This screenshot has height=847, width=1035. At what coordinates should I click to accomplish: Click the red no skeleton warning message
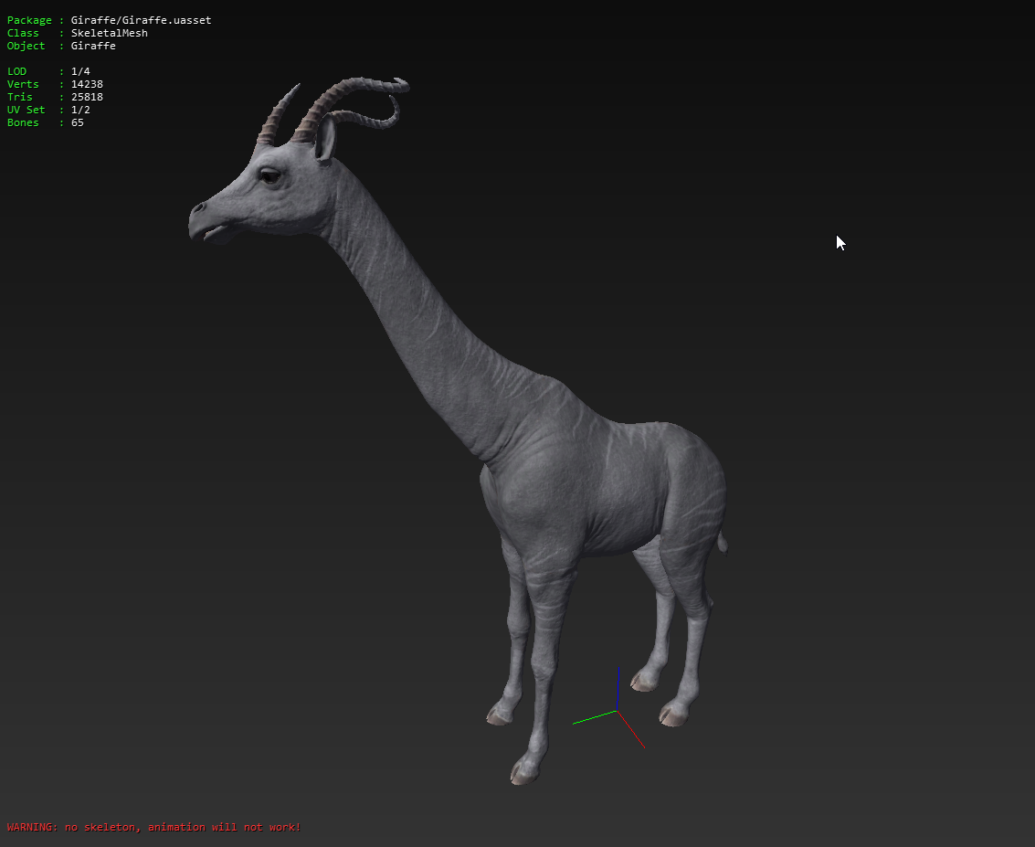pos(153,827)
